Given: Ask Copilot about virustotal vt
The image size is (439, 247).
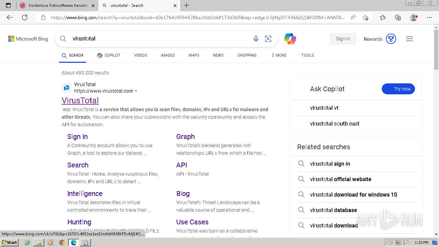Looking at the screenshot, I should pyautogui.click(x=356, y=108).
